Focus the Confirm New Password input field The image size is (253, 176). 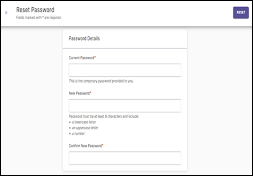125,158
